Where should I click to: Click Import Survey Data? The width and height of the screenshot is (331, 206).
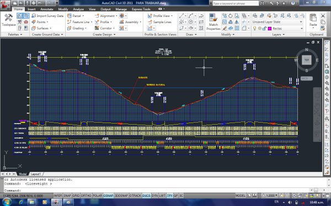47,16
